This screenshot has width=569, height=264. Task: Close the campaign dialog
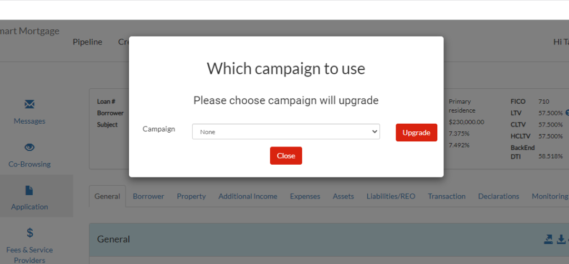pos(286,156)
